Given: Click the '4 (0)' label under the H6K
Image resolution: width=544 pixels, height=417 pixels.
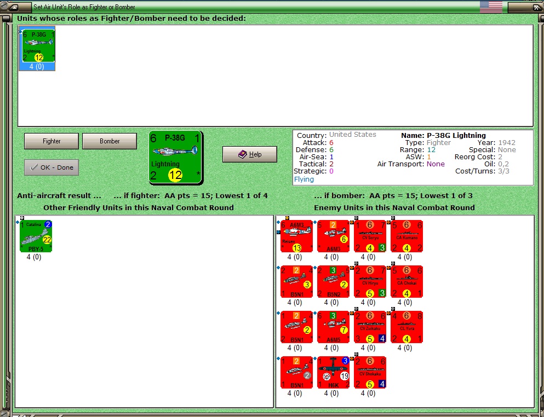Looking at the screenshot, I should (331, 393).
